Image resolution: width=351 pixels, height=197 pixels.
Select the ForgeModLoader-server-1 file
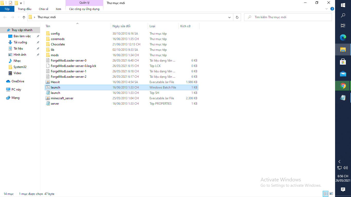pyautogui.click(x=122, y=71)
